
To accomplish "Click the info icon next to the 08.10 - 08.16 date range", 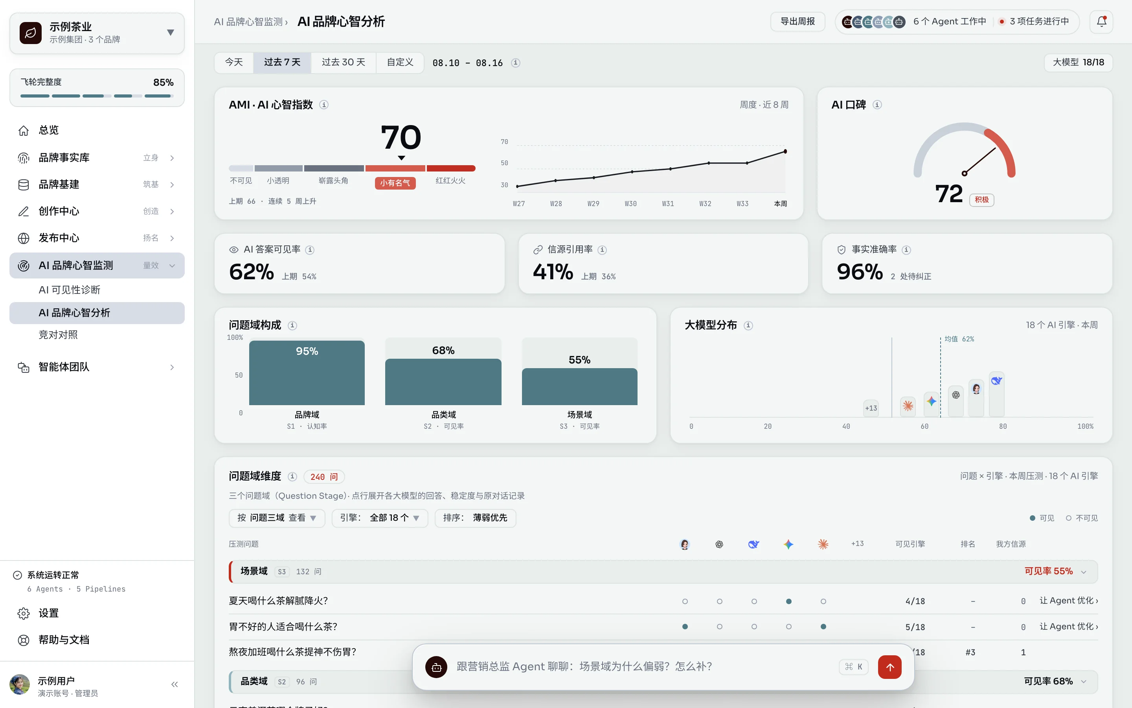I will [x=515, y=63].
